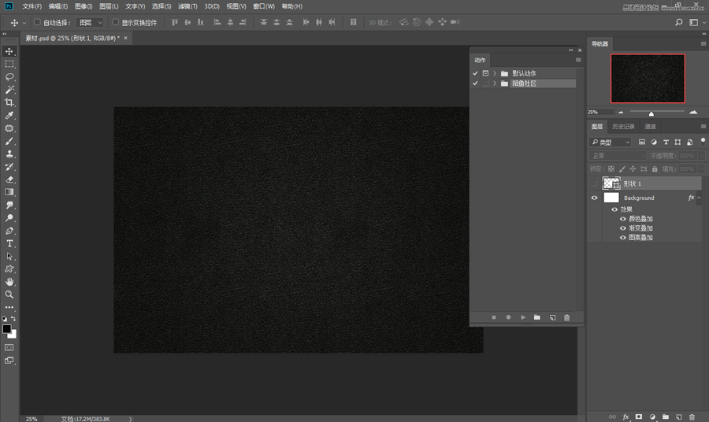Click play selection in Actions panel

point(522,317)
